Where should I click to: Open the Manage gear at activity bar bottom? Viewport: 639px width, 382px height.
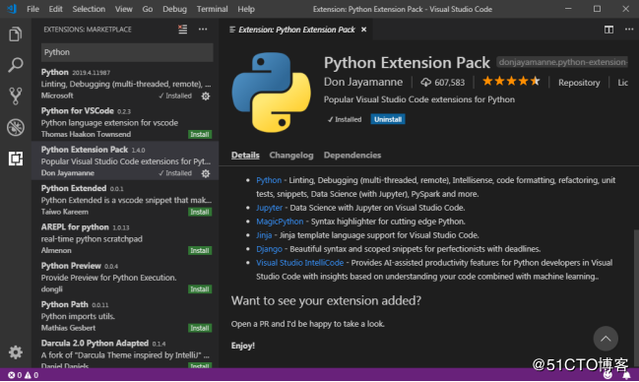pyautogui.click(x=15, y=351)
